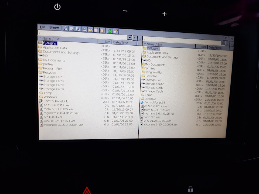Click the Edit file pencil toolbar icon

point(72,29)
